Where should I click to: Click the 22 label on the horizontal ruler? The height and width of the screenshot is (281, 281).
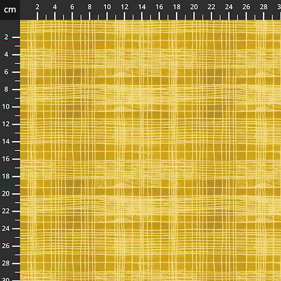(211, 7)
